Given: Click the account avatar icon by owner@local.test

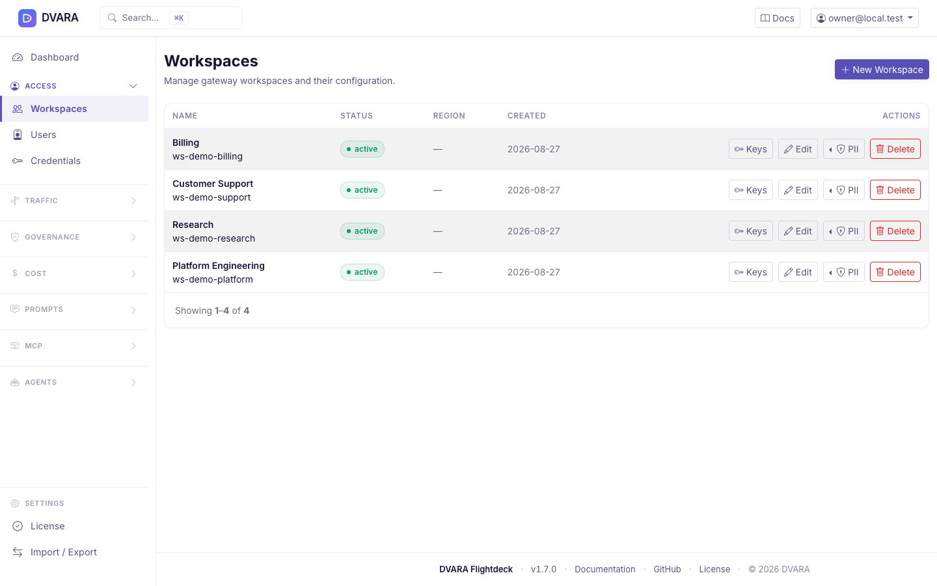Looking at the screenshot, I should click(x=821, y=18).
